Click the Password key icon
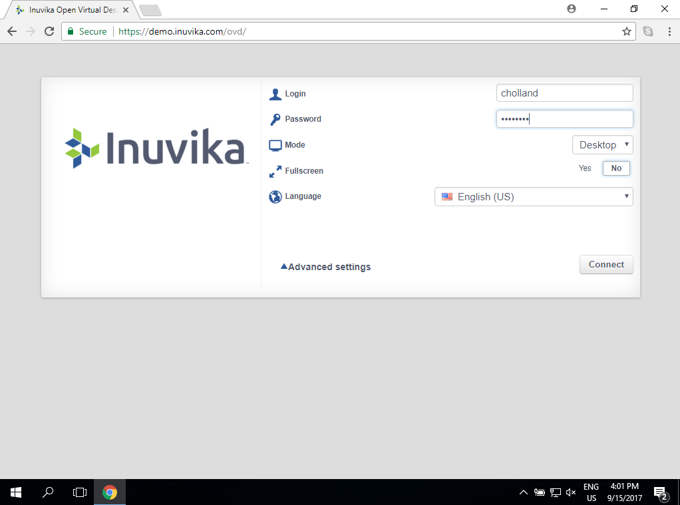The image size is (680, 505). click(x=275, y=119)
